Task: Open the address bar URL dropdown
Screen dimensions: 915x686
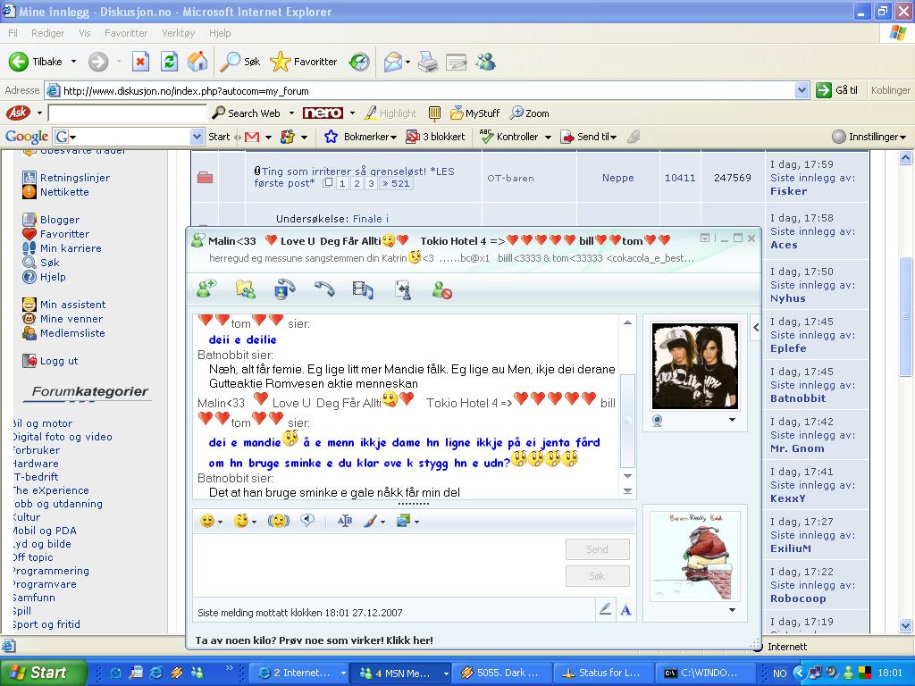Action: (x=802, y=90)
